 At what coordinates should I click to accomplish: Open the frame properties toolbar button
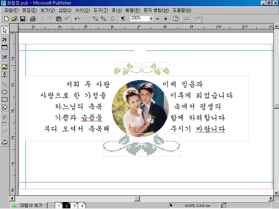pyautogui.click(x=197, y=19)
